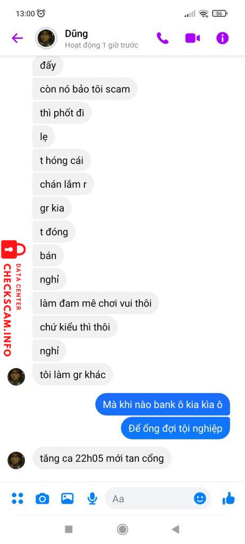This screenshot has width=245, height=544.
Task: Tap Android home navigation button
Action: point(122,529)
